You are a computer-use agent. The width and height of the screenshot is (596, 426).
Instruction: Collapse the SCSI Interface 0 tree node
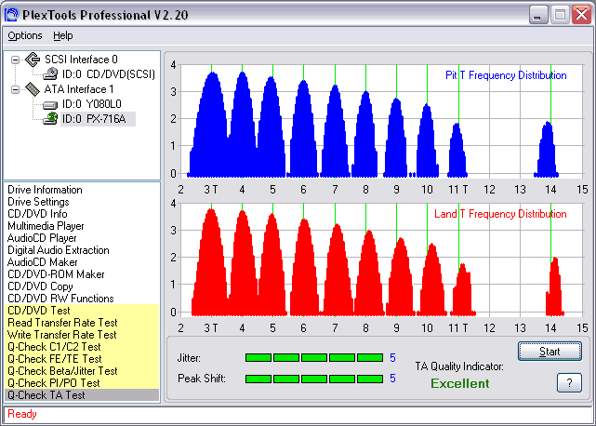pos(15,60)
